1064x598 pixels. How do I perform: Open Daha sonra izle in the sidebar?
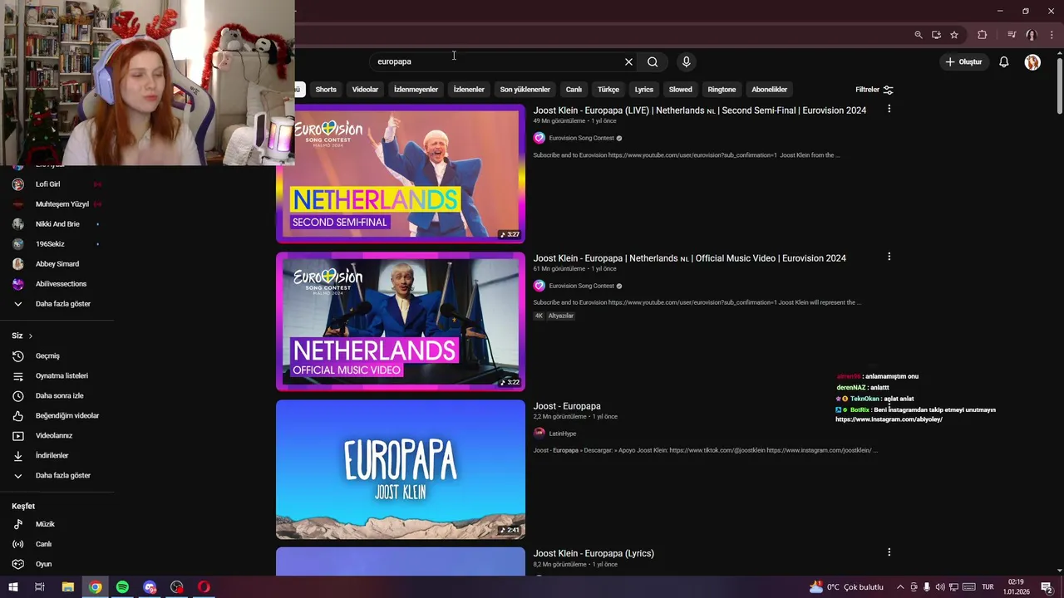[57, 395]
